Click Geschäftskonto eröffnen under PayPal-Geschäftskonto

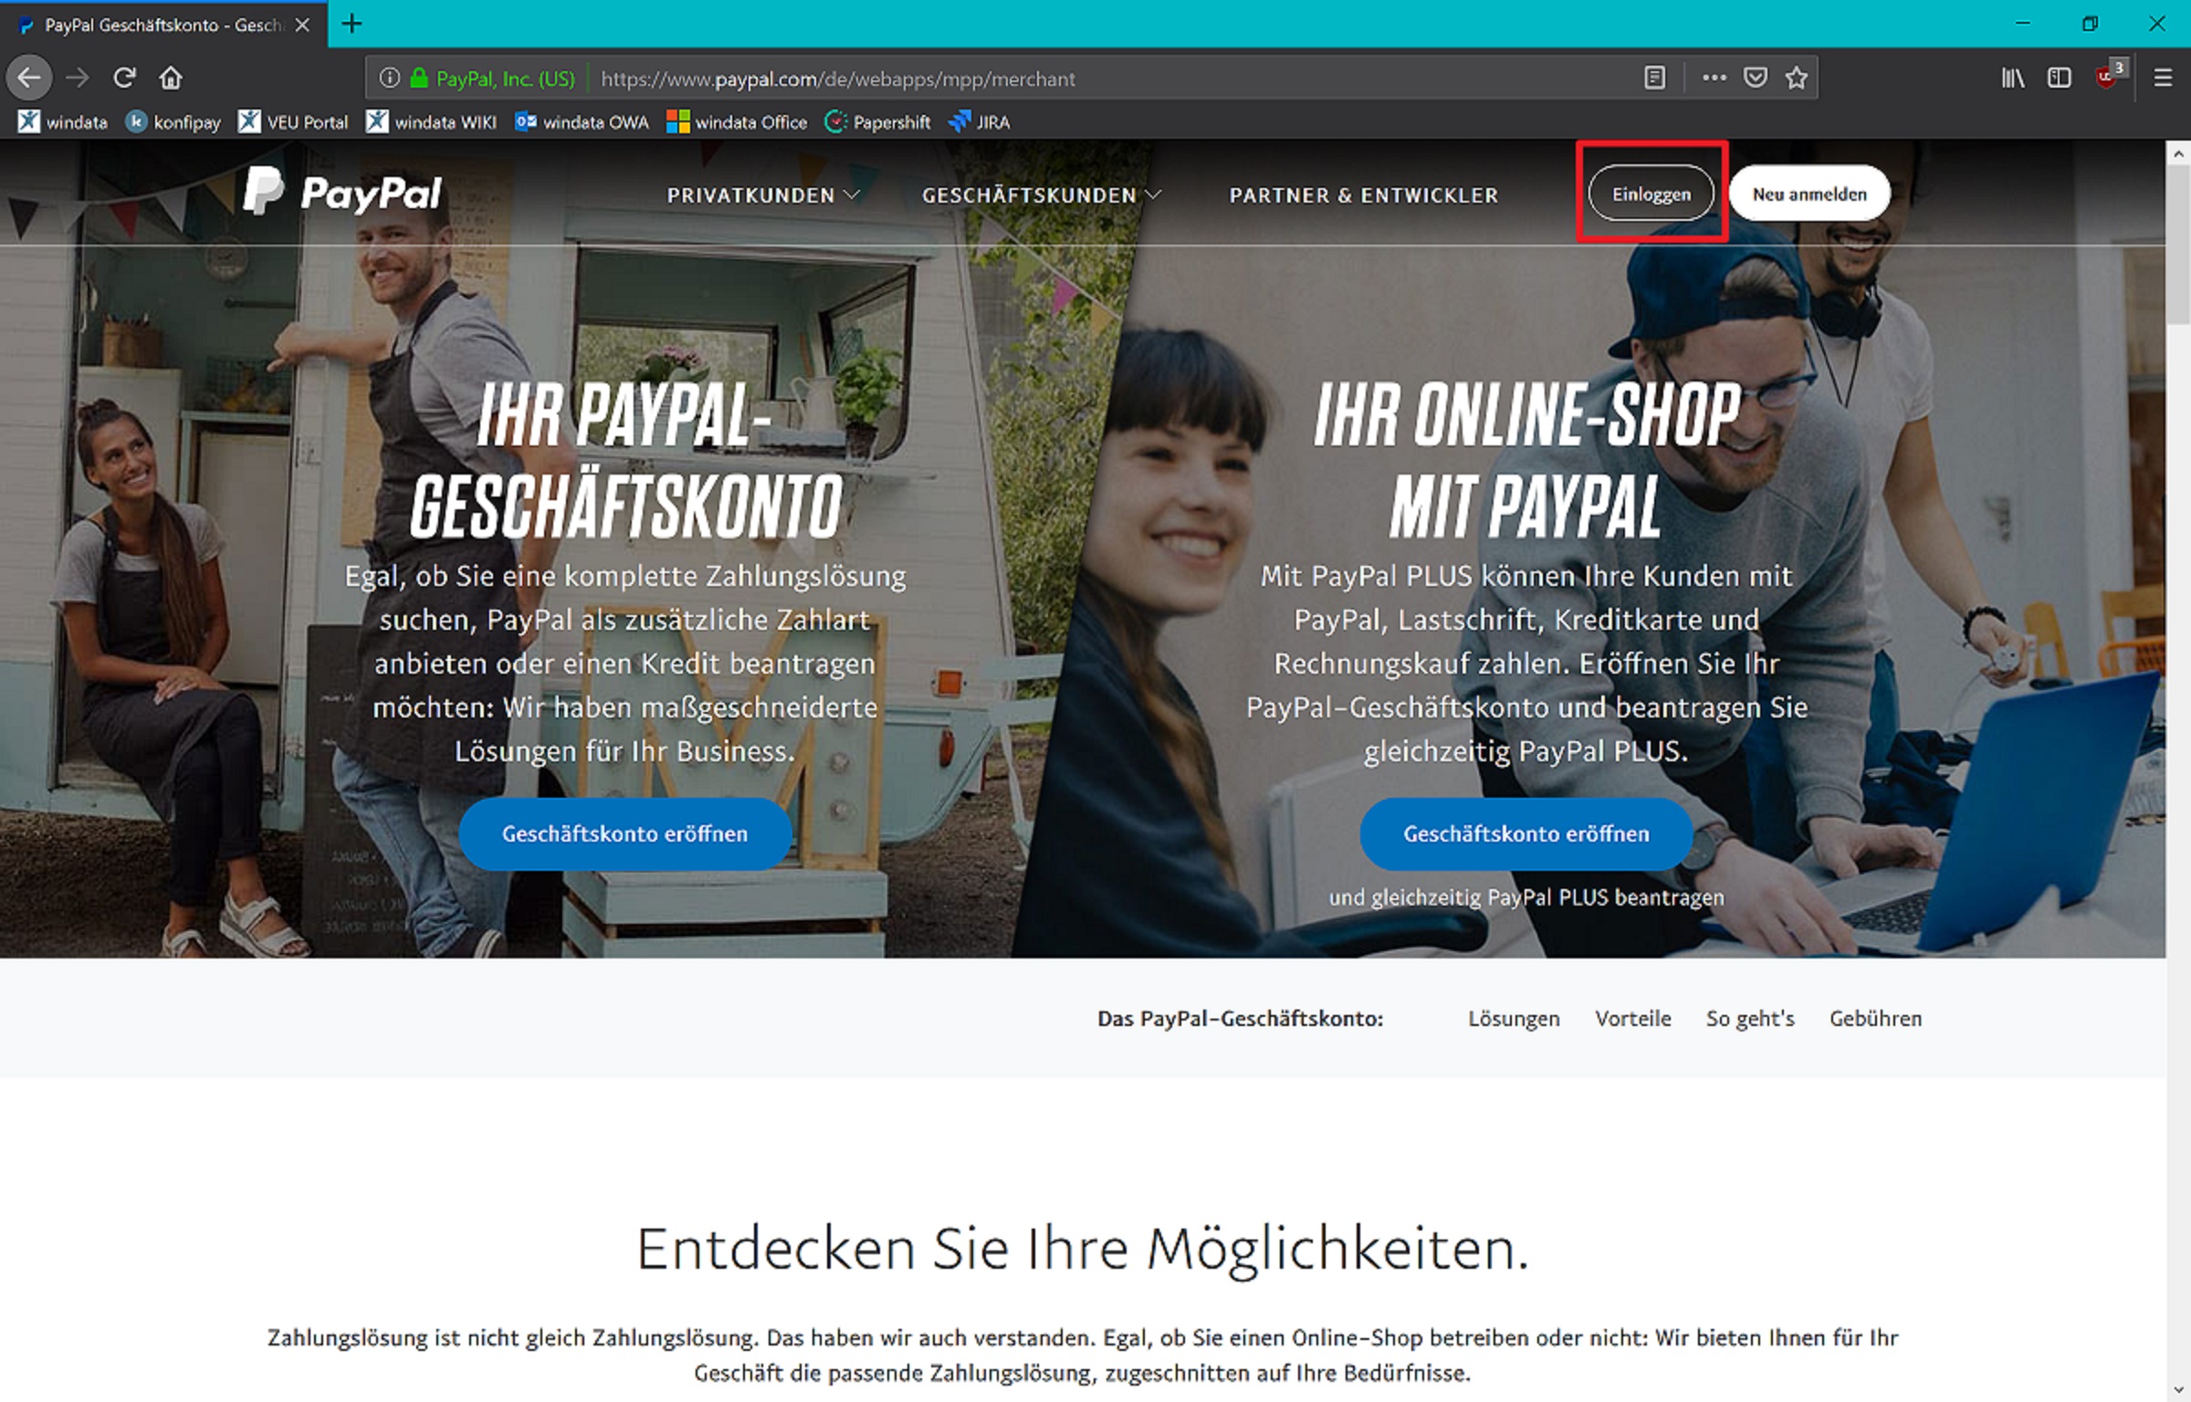pos(624,833)
